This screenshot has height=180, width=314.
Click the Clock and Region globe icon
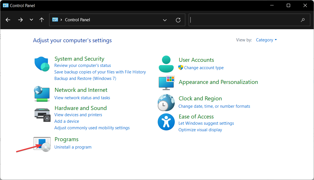click(166, 103)
